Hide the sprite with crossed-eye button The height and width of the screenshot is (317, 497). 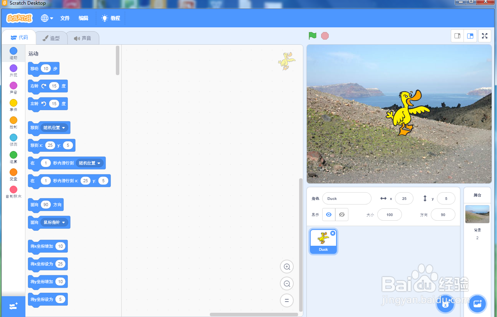pos(342,215)
